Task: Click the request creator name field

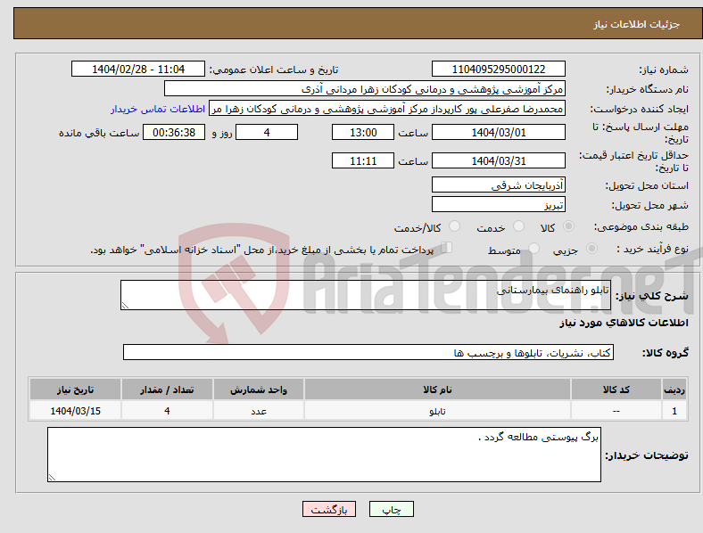Action: tap(387, 109)
